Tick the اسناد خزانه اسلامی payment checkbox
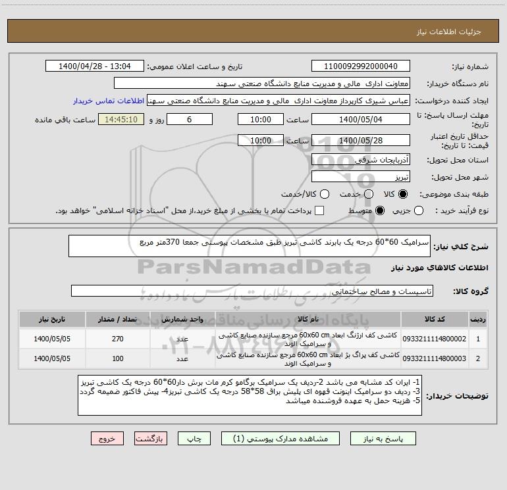 tap(319, 210)
